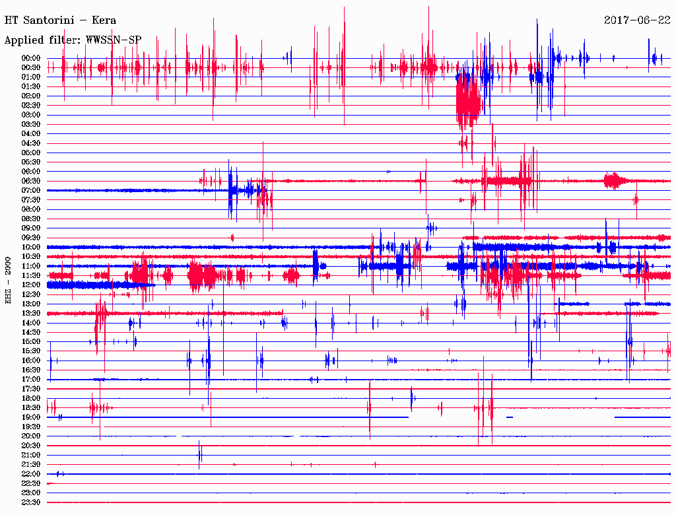This screenshot has height=515, width=676.
Task: Select the 02:00 time label
Action: (x=31, y=96)
